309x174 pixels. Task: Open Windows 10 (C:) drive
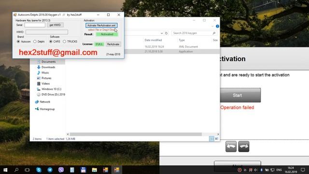(51, 89)
